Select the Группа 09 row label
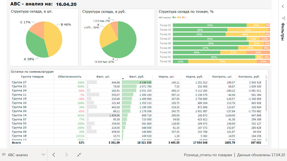The image size is (287, 161). point(19,132)
